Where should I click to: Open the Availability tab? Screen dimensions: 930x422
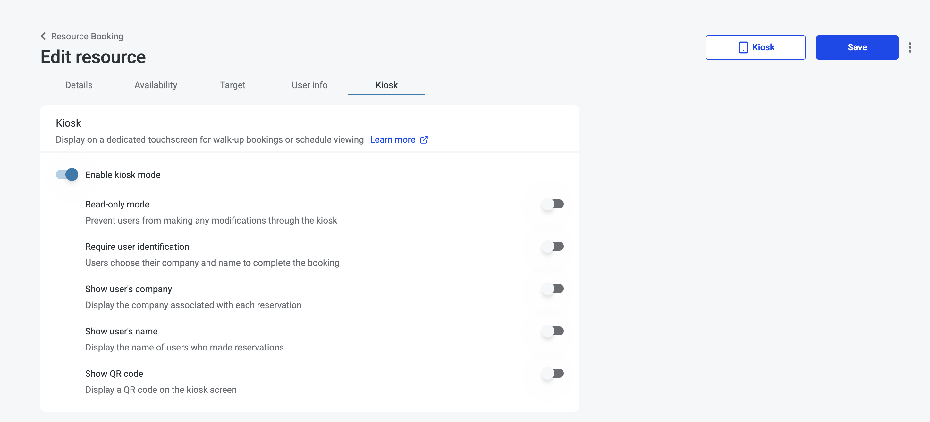156,85
